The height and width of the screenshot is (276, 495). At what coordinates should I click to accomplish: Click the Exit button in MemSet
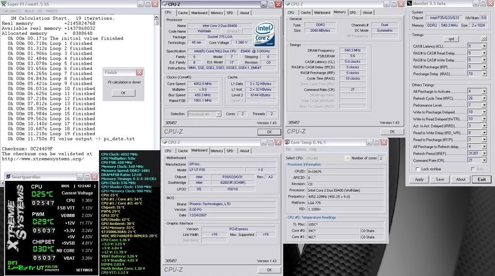481,179
